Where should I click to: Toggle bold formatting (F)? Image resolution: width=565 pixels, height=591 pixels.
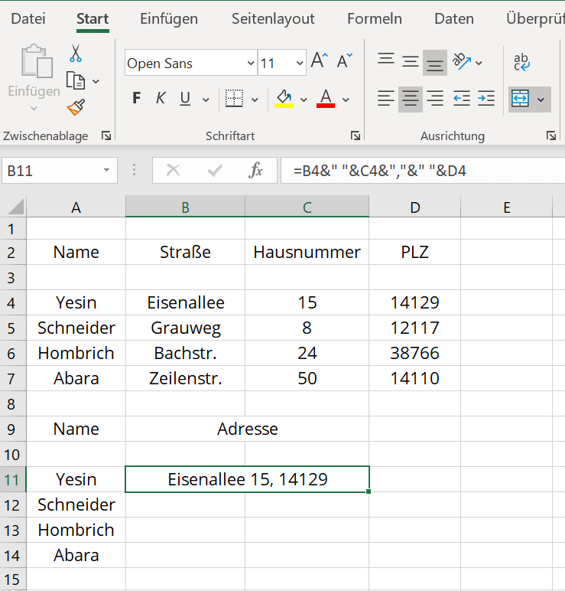[137, 99]
